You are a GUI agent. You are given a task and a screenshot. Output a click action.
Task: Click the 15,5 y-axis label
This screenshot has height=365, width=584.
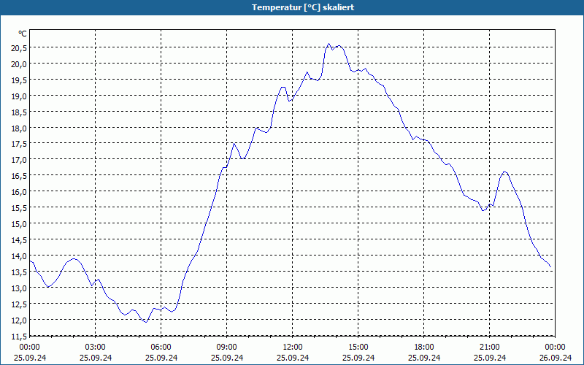coord(20,208)
